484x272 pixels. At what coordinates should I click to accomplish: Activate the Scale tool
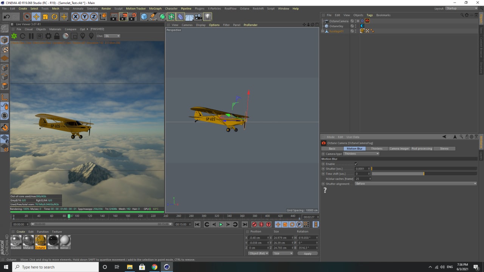click(45, 17)
